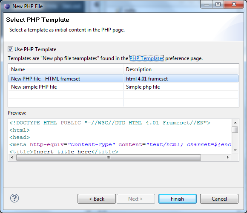Click the preview horizontal scrollbar thumb

[x=109, y=157]
